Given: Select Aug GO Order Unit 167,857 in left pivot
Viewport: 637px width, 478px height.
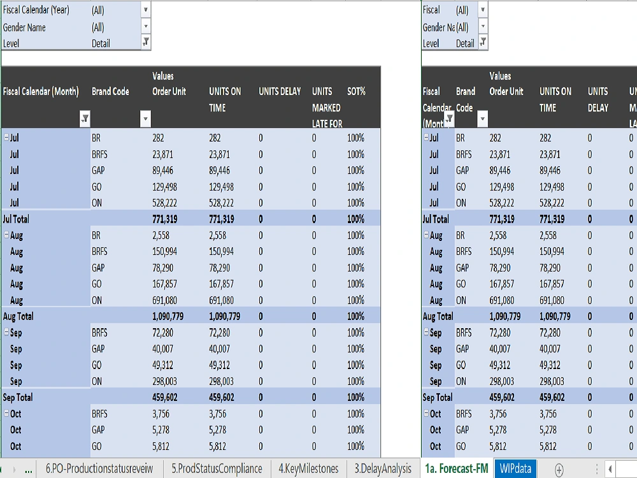Looking at the screenshot, I should pyautogui.click(x=164, y=284).
